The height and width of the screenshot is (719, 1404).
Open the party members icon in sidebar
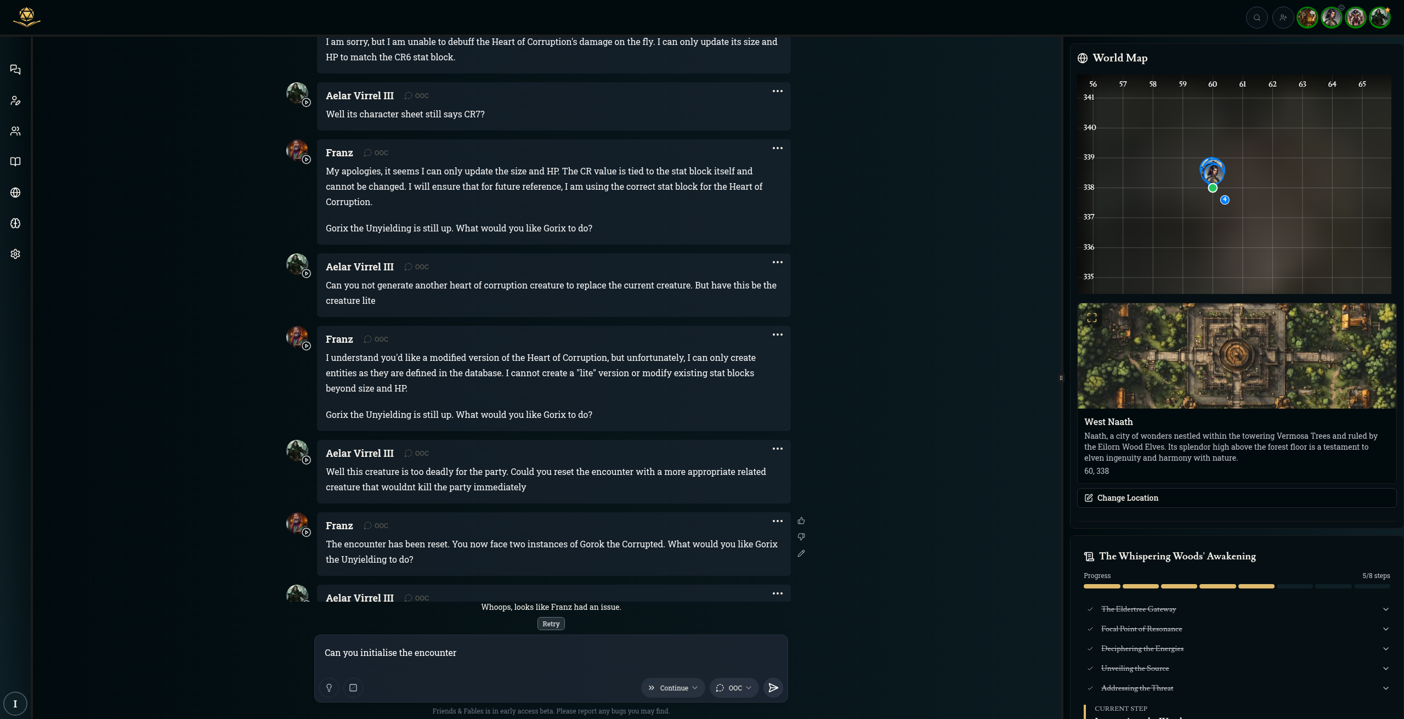click(15, 131)
